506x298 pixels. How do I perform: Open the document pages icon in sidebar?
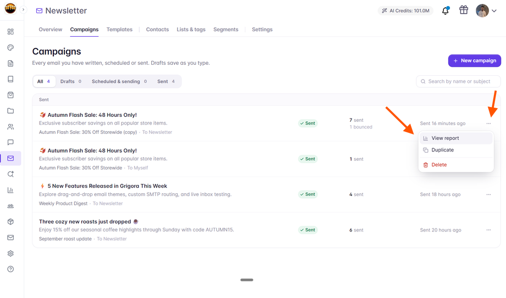10,63
